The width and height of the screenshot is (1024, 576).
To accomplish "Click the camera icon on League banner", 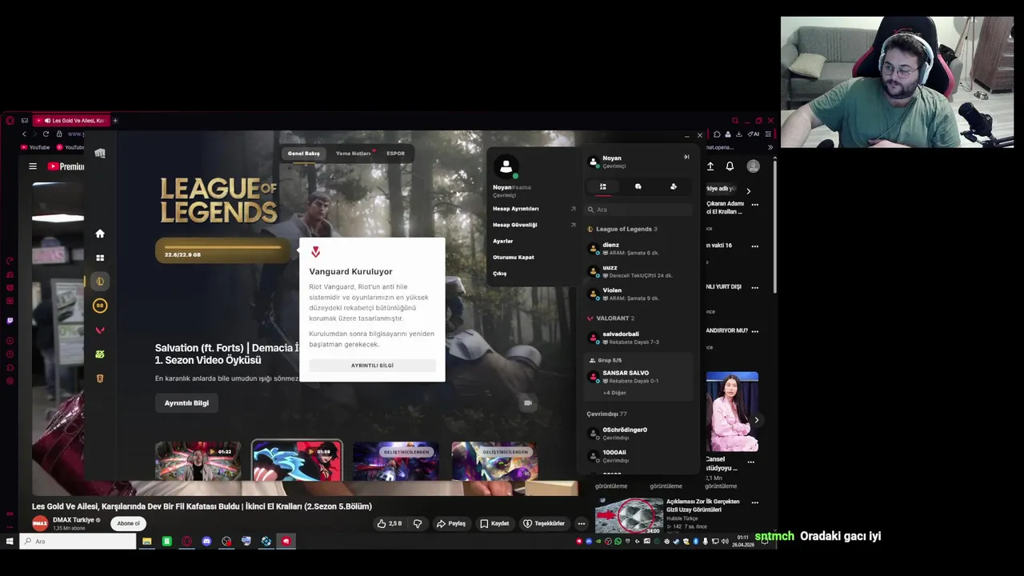I will (x=527, y=403).
